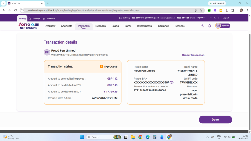Open the Insurance menu
This screenshot has width=251, height=141.
[163, 26]
